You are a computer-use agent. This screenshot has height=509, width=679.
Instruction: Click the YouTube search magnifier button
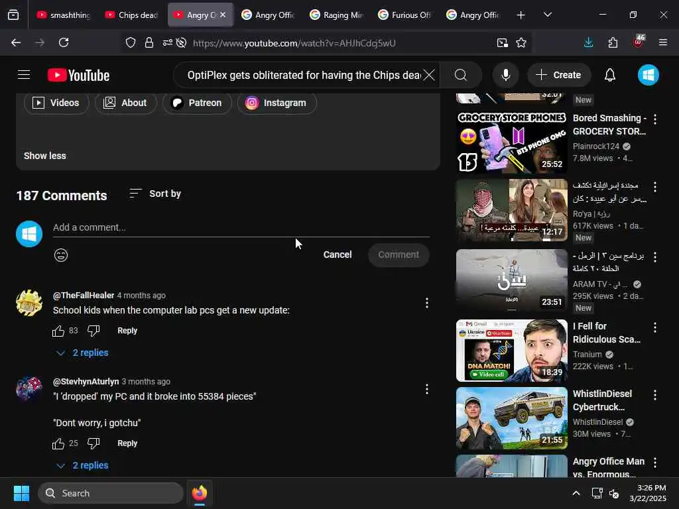click(461, 76)
